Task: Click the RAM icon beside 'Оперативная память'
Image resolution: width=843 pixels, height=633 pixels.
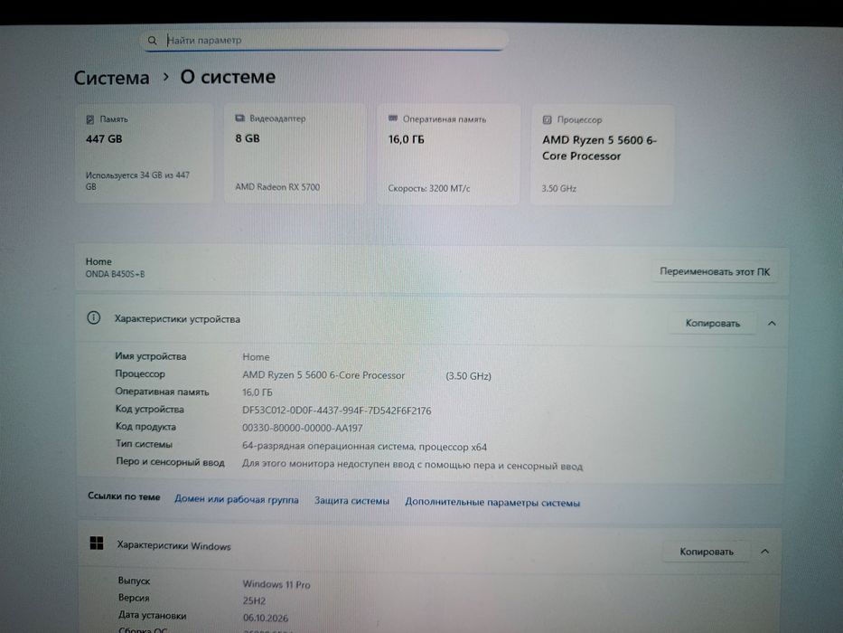Action: (x=393, y=118)
